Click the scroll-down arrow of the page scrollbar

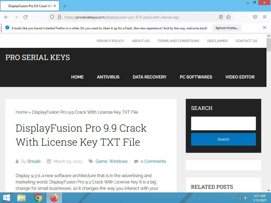point(269,190)
